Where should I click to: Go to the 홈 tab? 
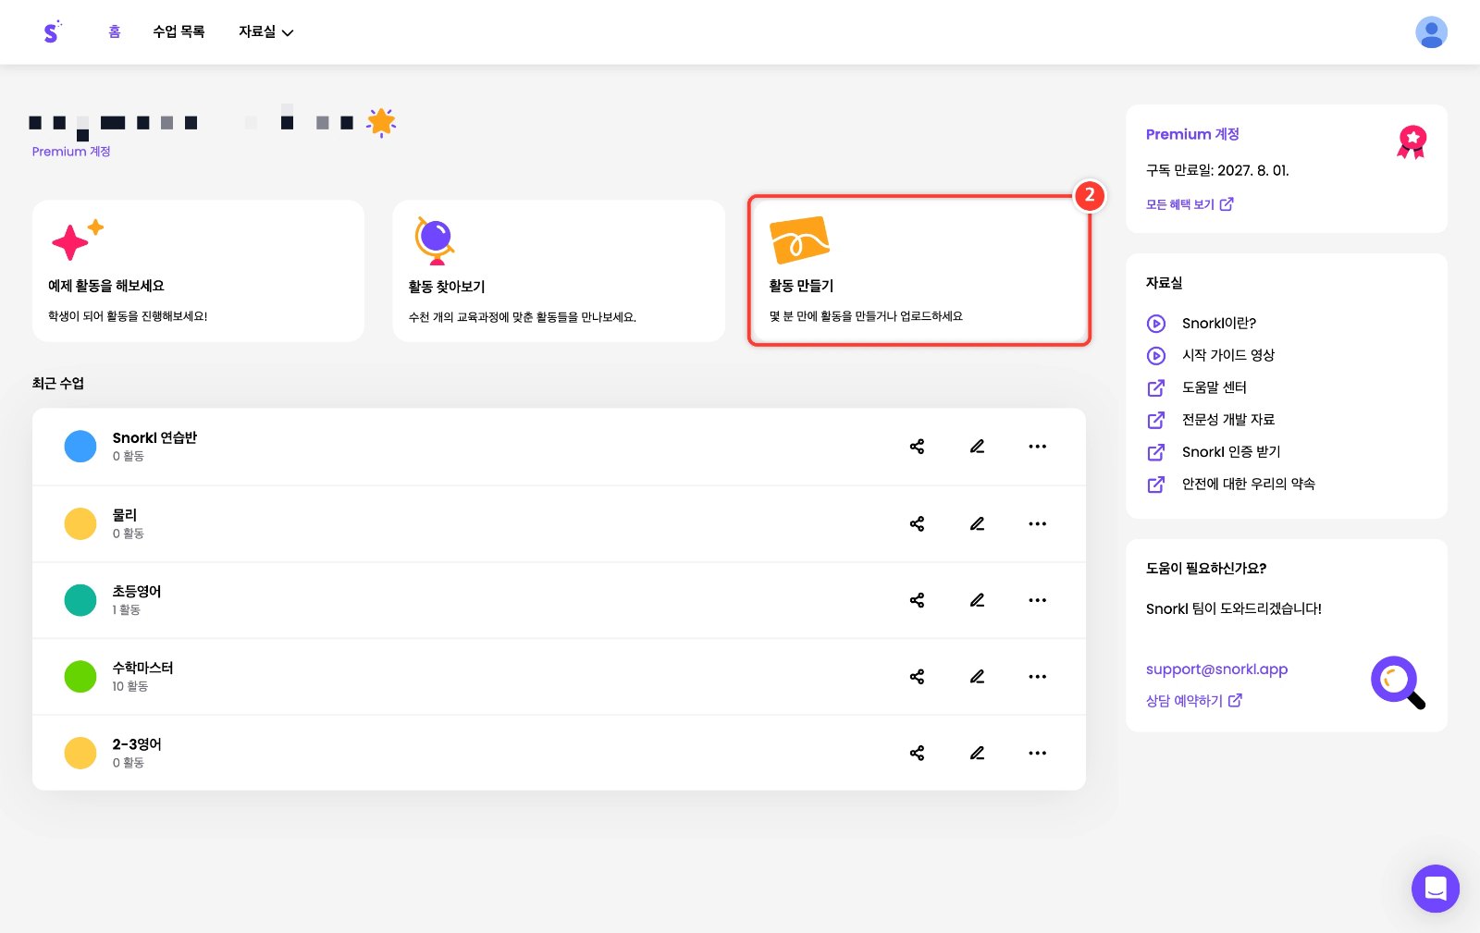coord(115,31)
